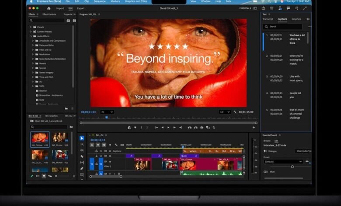Click the Export workspace link
Viewport: 341px width, 206px height.
[80, 8]
